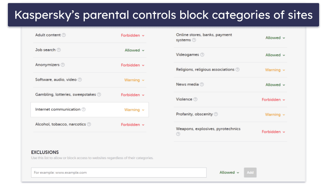Open help icon for Software, audio, video

80,80
